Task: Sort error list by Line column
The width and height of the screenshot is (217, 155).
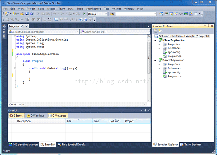Action: [x=100, y=121]
